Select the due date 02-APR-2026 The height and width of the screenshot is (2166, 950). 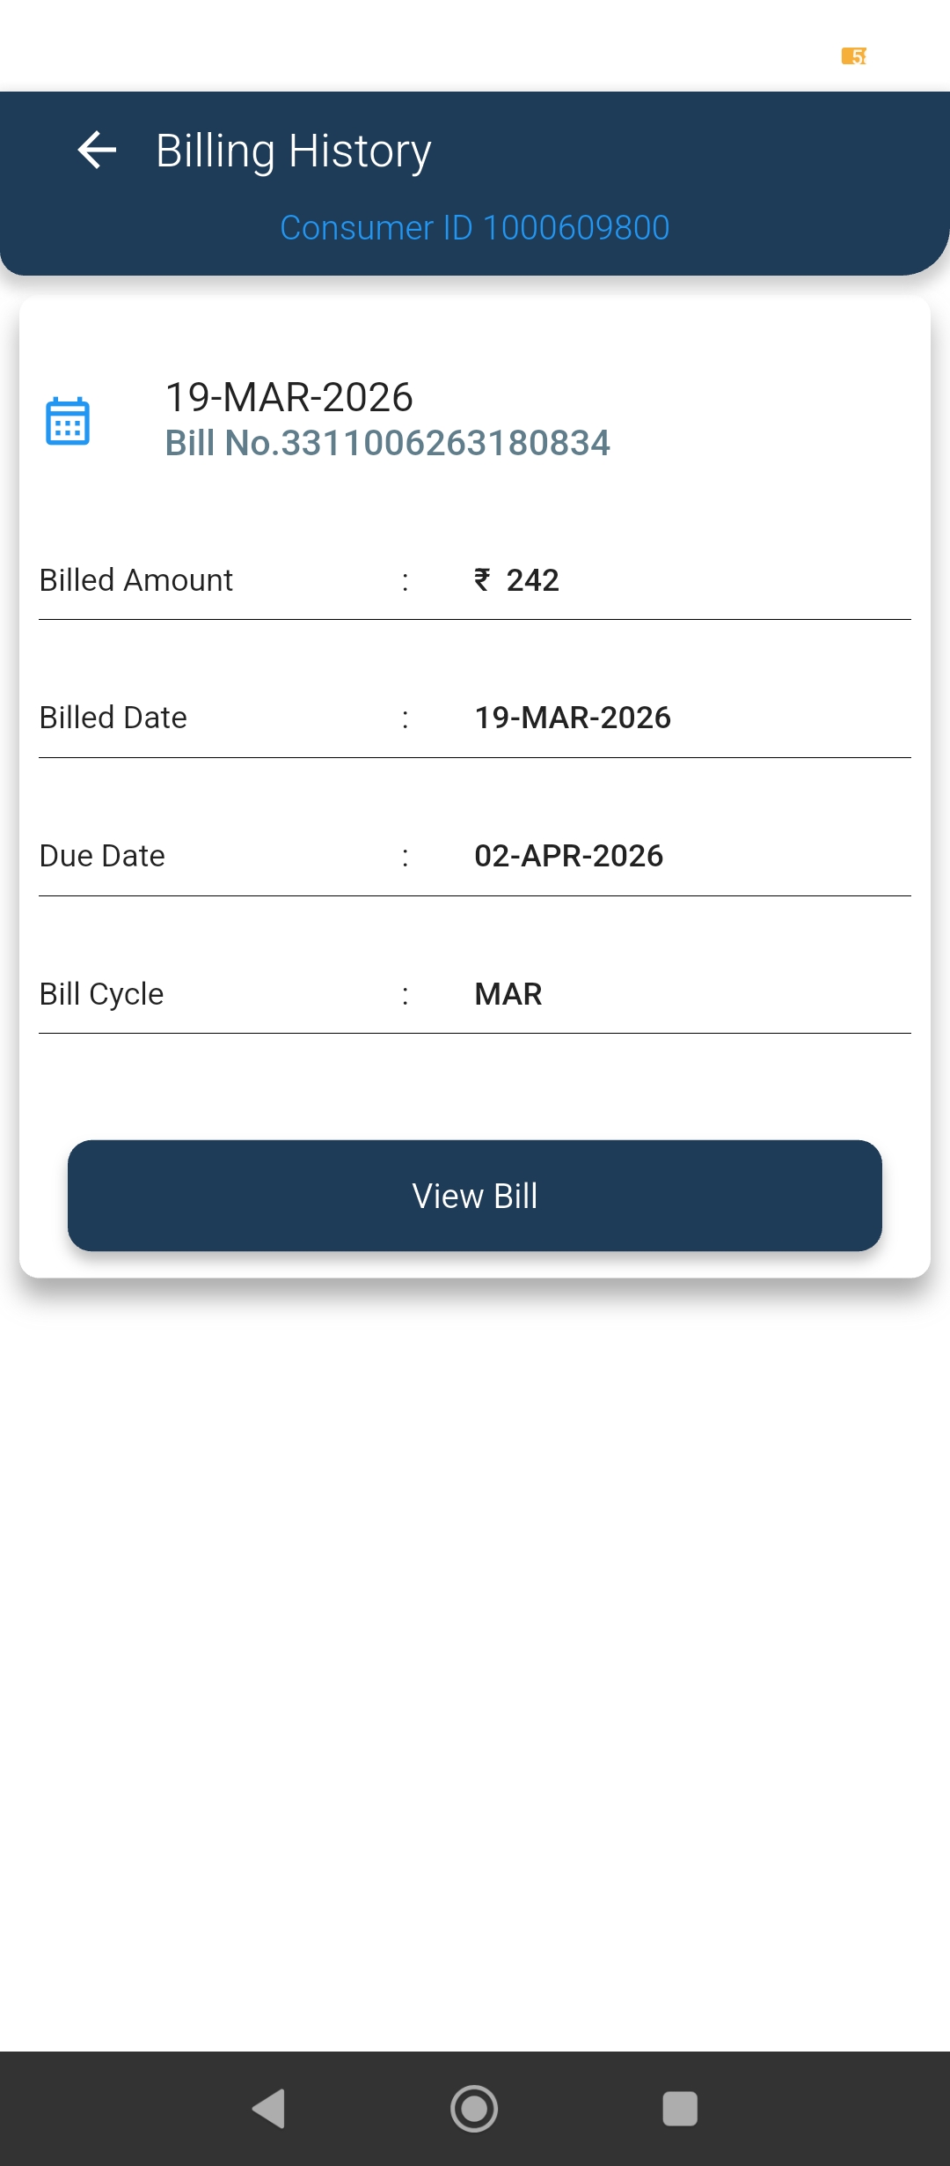pyautogui.click(x=569, y=856)
